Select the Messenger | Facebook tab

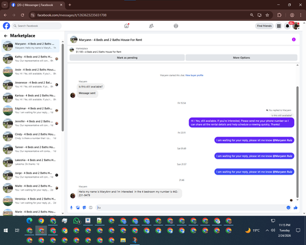coord(37,5)
